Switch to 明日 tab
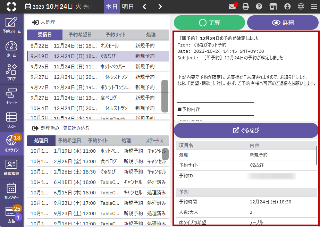The height and width of the screenshot is (227, 320). click(128, 7)
